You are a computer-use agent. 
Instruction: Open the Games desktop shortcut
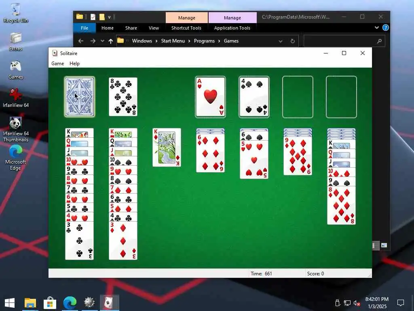click(x=16, y=70)
